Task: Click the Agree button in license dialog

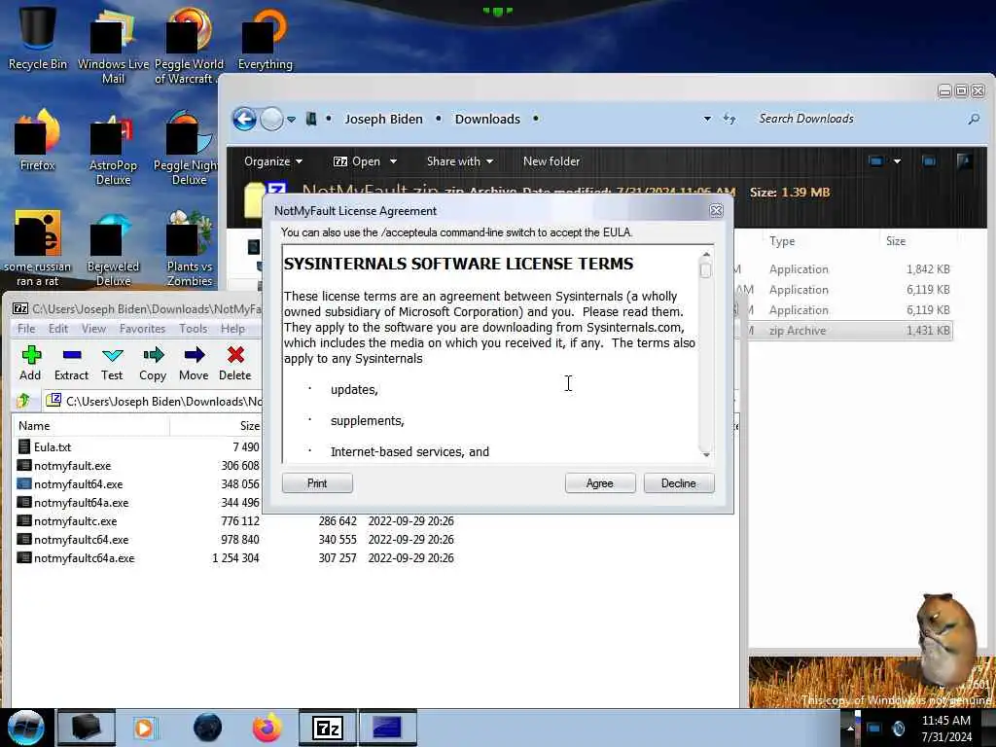Action: pyautogui.click(x=599, y=483)
